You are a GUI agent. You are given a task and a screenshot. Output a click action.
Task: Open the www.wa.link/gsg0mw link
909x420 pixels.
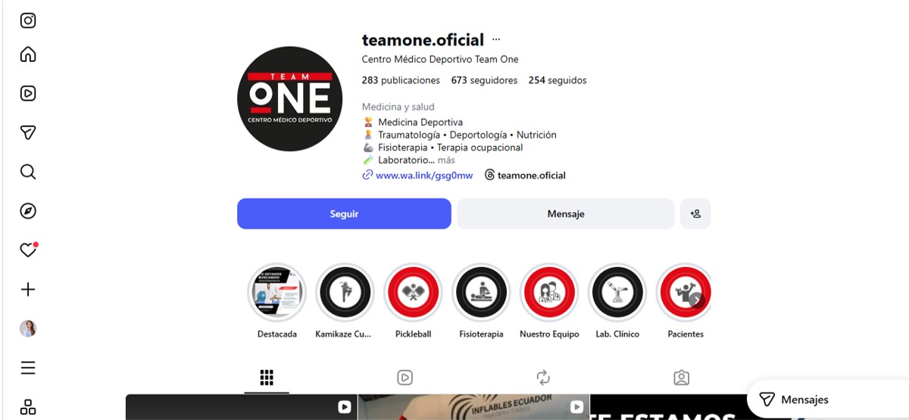[x=424, y=176]
